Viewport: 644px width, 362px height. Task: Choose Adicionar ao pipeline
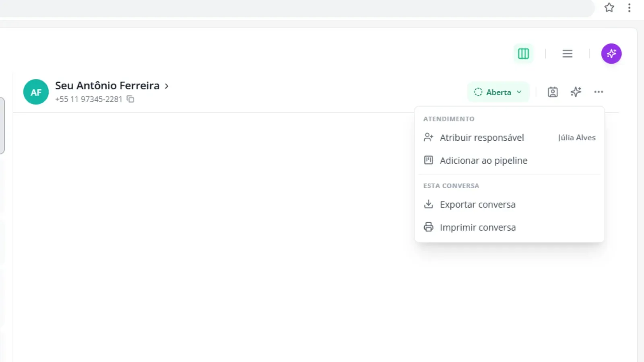(x=509, y=160)
